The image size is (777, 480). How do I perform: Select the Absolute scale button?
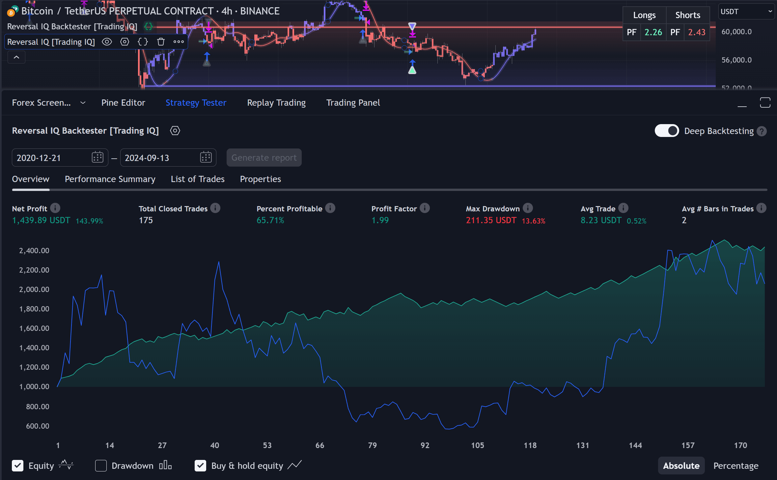681,466
